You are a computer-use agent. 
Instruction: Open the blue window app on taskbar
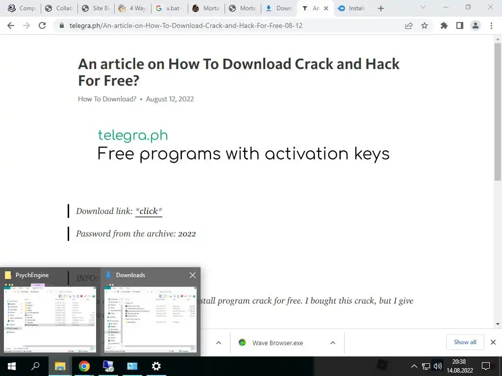click(132, 366)
